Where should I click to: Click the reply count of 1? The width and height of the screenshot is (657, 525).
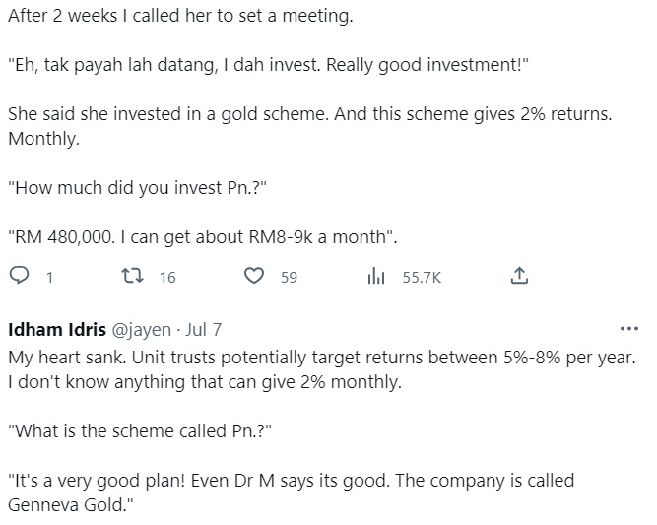[x=48, y=278]
